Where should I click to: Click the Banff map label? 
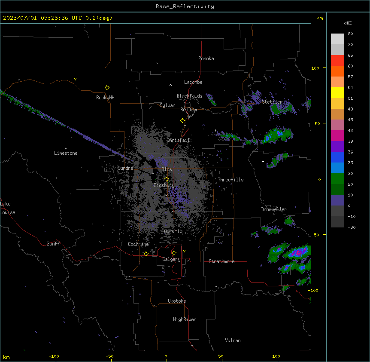coord(53,244)
